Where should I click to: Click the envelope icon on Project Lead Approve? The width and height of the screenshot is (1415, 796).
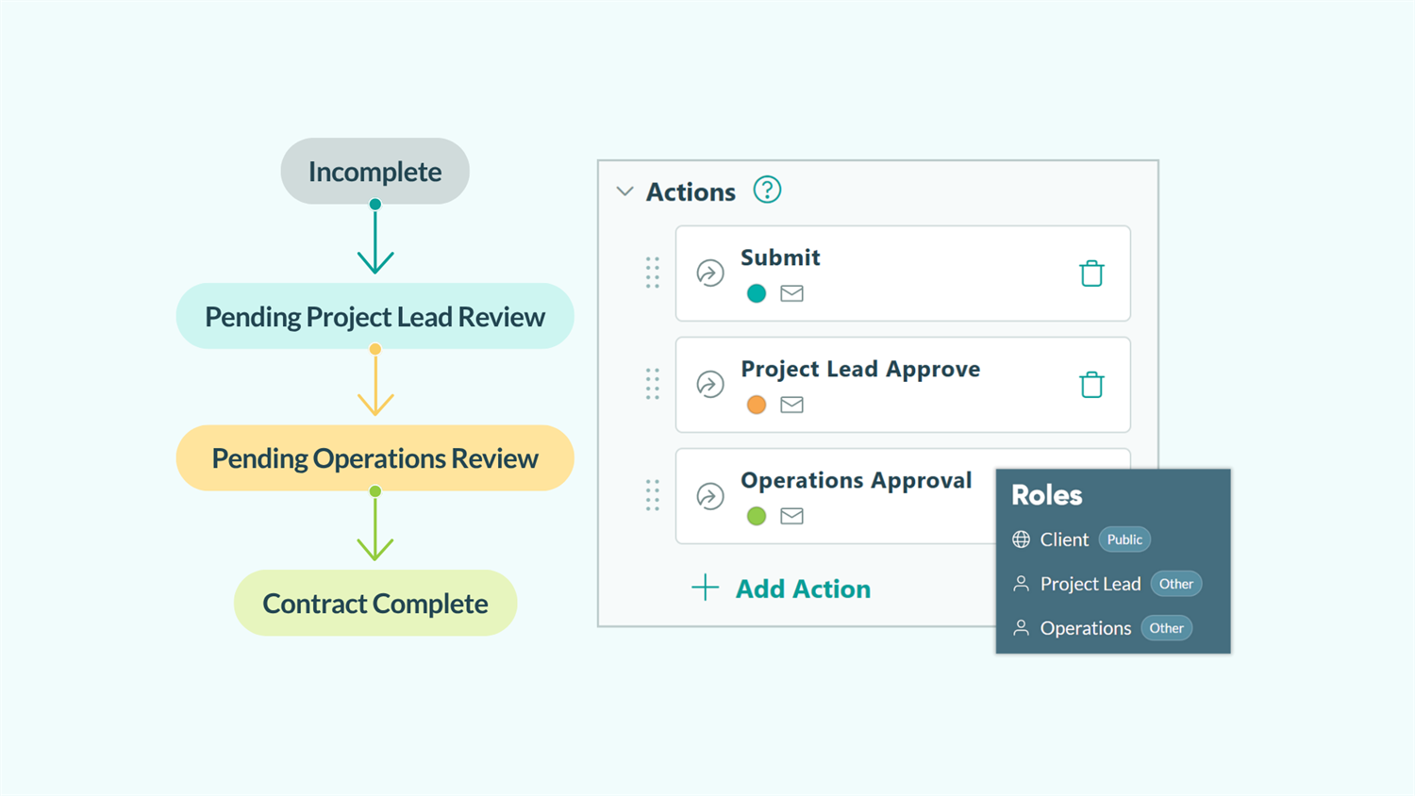pos(791,404)
